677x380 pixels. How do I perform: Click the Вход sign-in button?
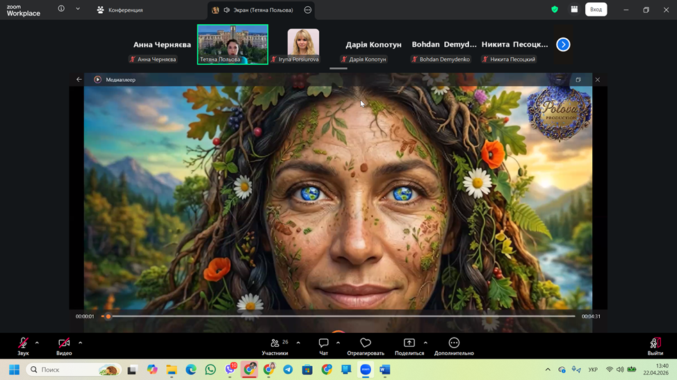coord(596,10)
